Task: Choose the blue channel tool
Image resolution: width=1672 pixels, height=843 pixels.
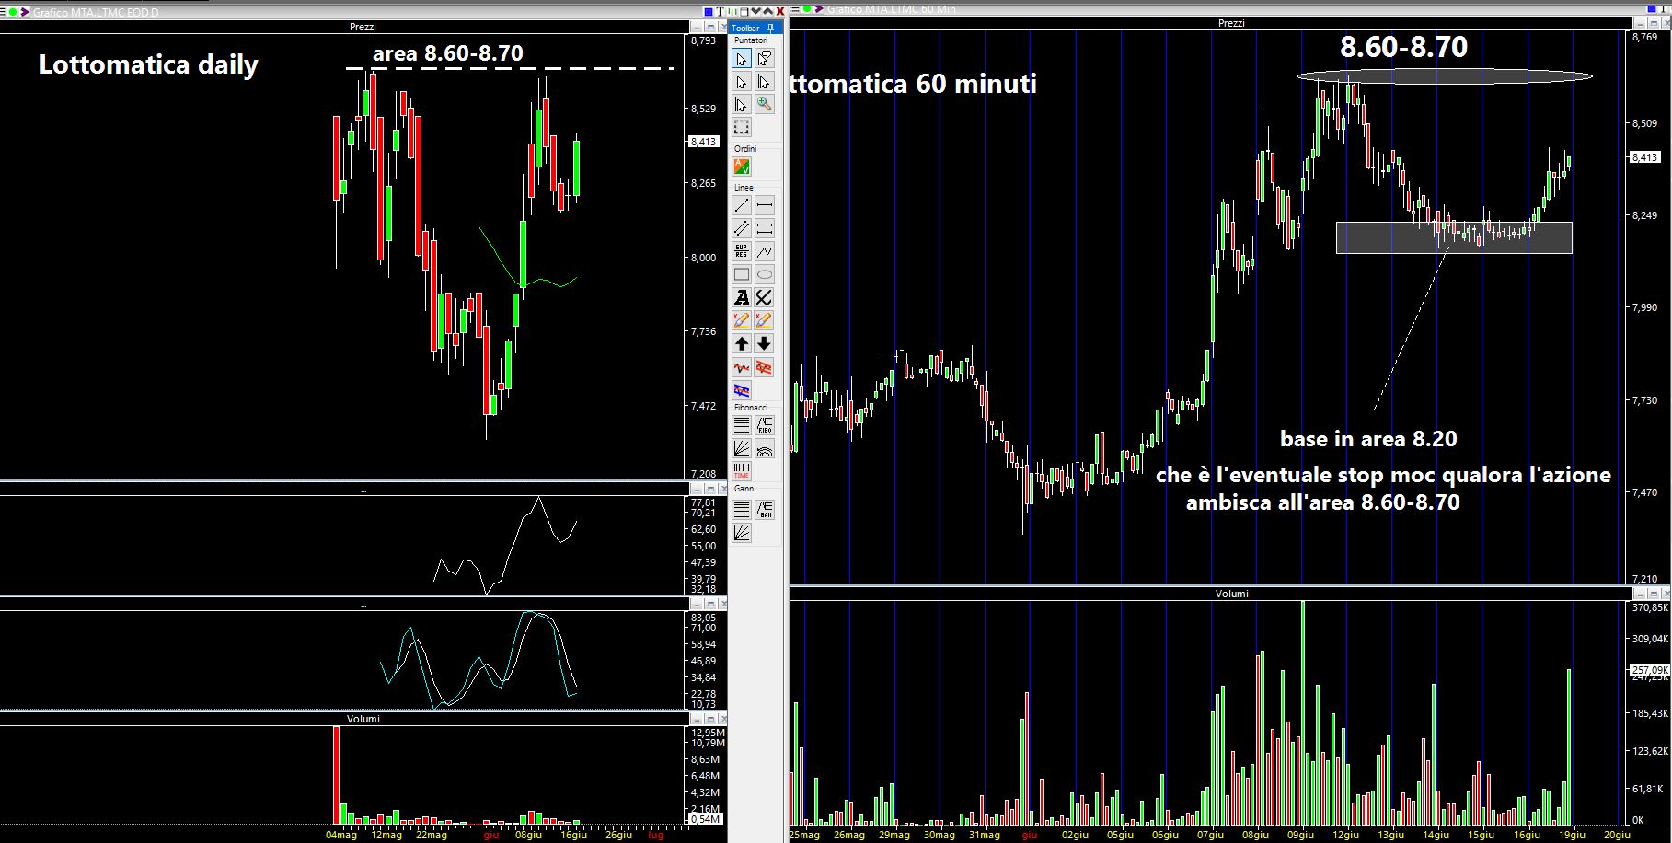Action: pyautogui.click(x=742, y=390)
